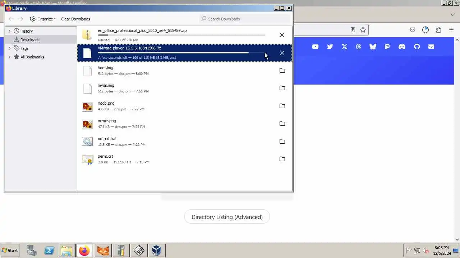Click the page scrollbar up arrow
Image resolution: width=460 pixels, height=258 pixels.
coord(457,40)
